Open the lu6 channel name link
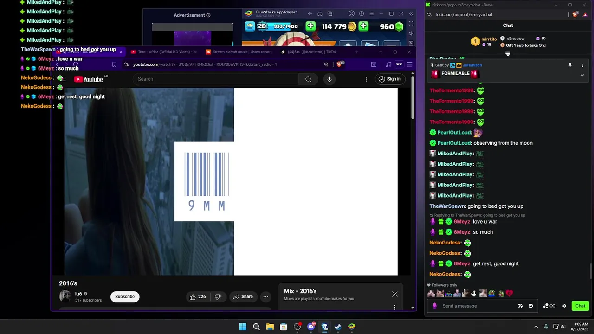 [x=78, y=294]
